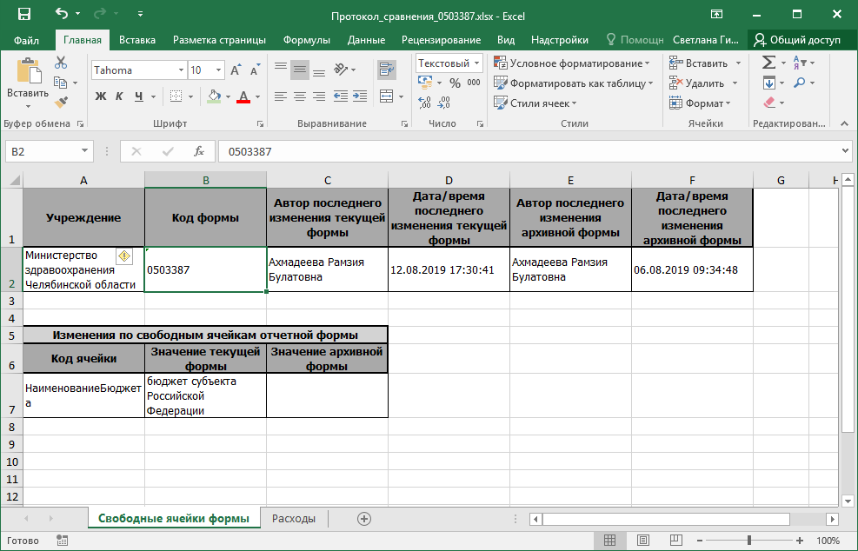
Task: Click the font color red A swatch
Action: (x=243, y=96)
